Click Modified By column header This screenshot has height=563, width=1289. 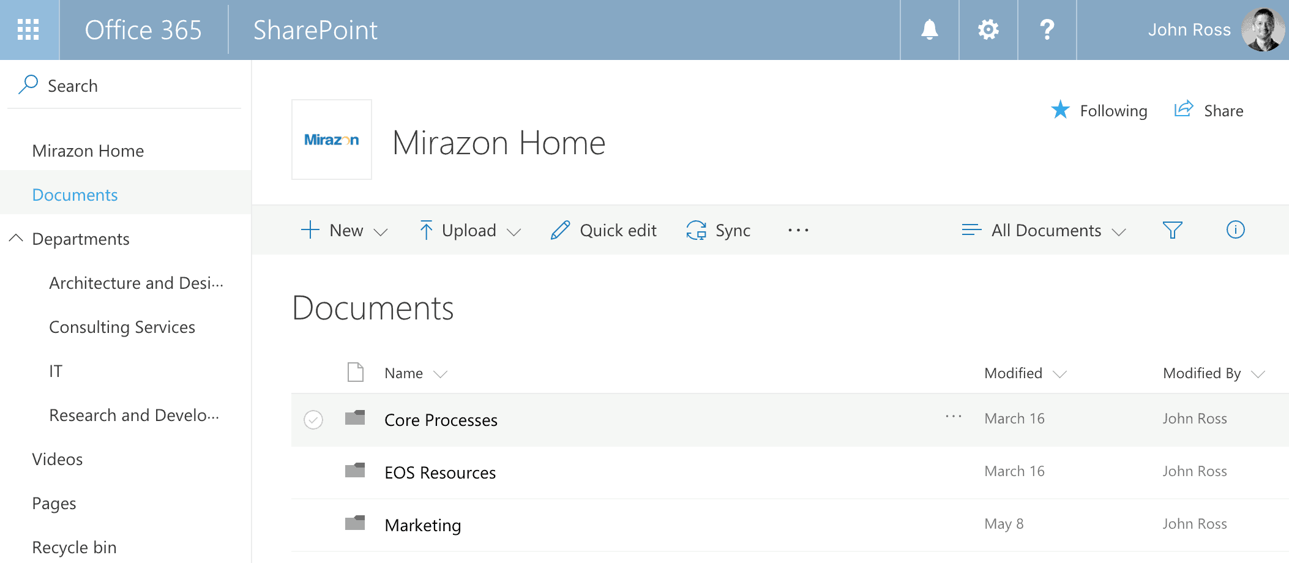click(1201, 373)
